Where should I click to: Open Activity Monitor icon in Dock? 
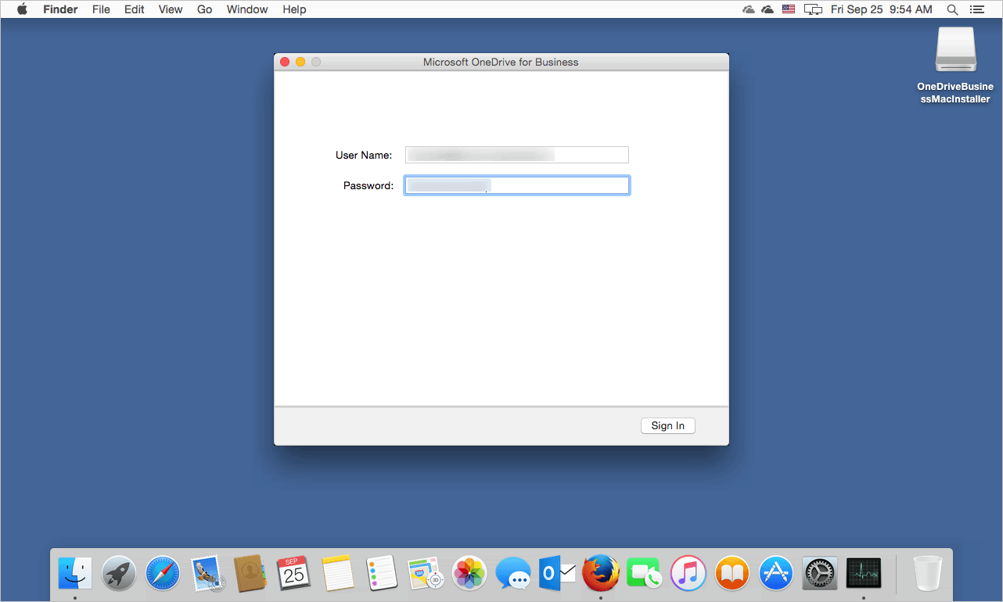pos(864,573)
